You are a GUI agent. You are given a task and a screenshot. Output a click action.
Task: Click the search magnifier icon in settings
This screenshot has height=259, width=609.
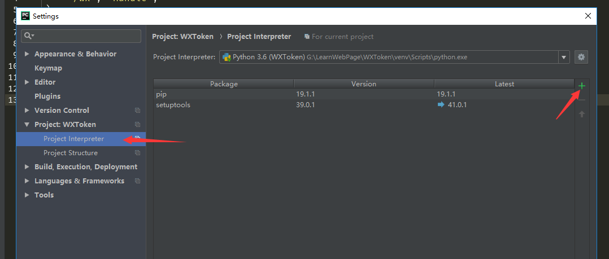[x=28, y=36]
